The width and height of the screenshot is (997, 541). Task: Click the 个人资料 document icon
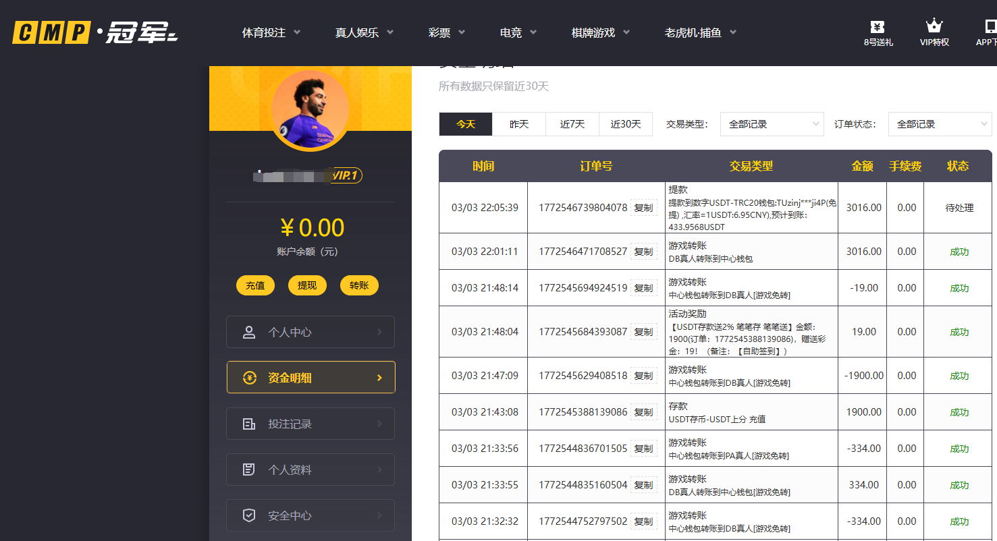(249, 469)
